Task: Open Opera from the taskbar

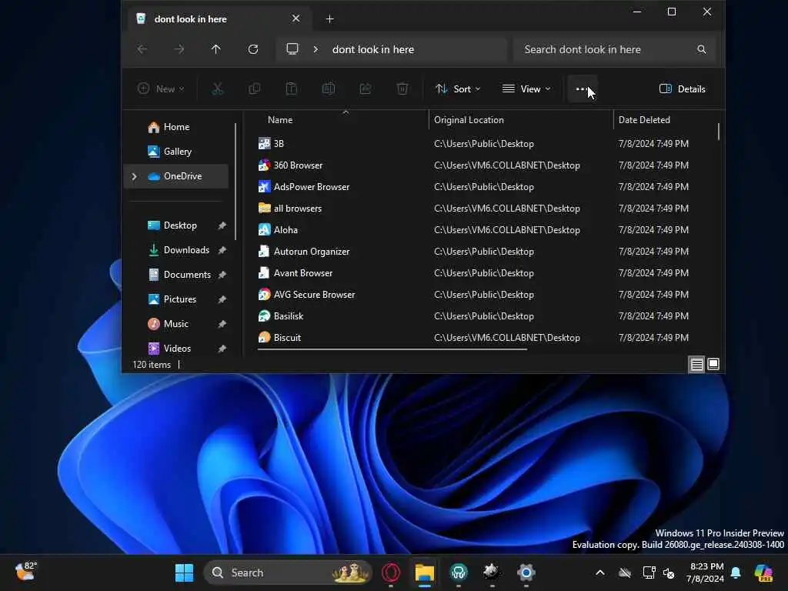Action: point(391,573)
